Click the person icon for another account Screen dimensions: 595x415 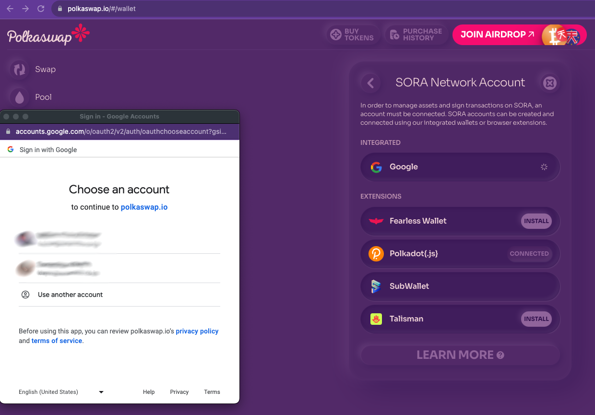point(25,295)
